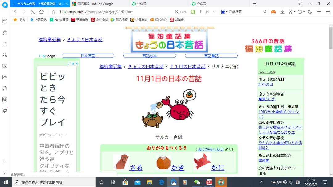Expand the restore tabs dropdown arrow

305,12
